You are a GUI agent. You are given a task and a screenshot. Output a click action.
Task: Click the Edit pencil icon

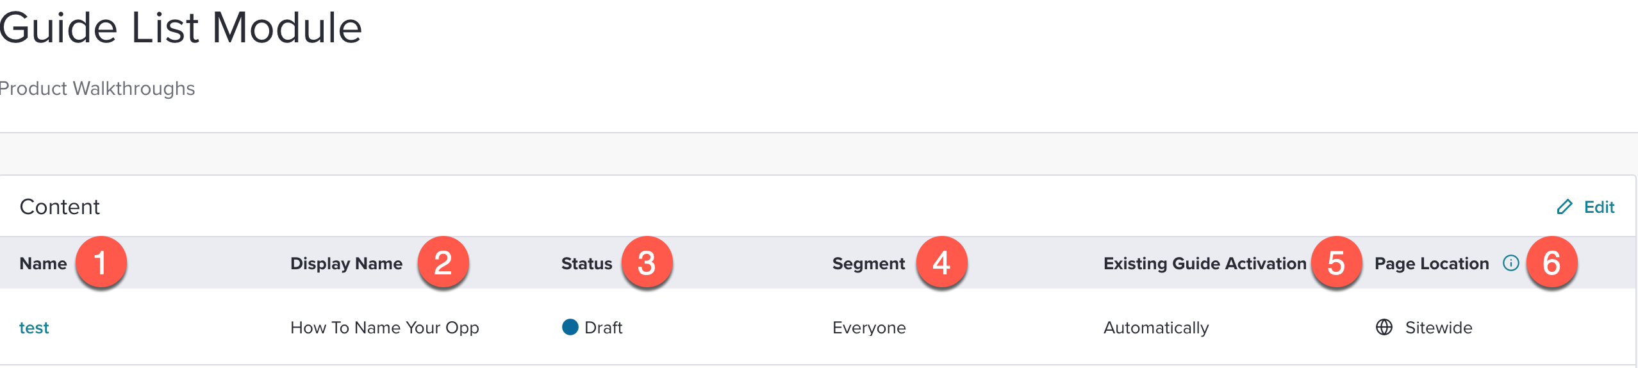click(x=1564, y=207)
